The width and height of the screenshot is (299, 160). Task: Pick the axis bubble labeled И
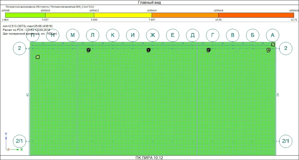tap(133, 35)
